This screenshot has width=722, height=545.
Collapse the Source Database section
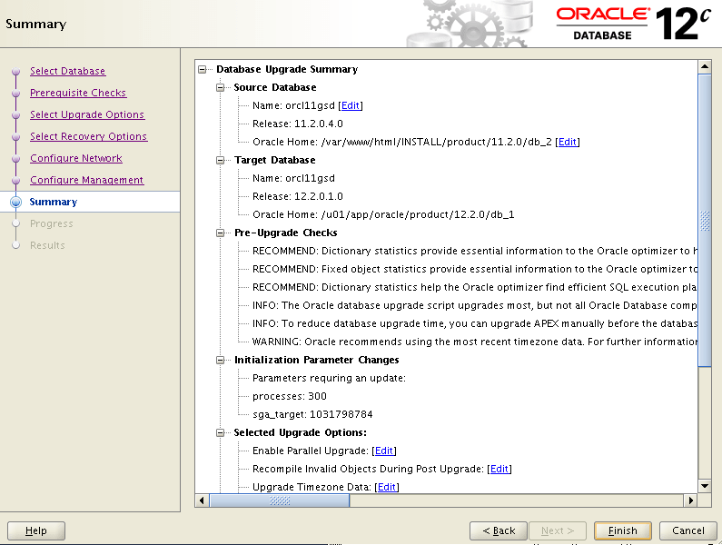(x=221, y=87)
